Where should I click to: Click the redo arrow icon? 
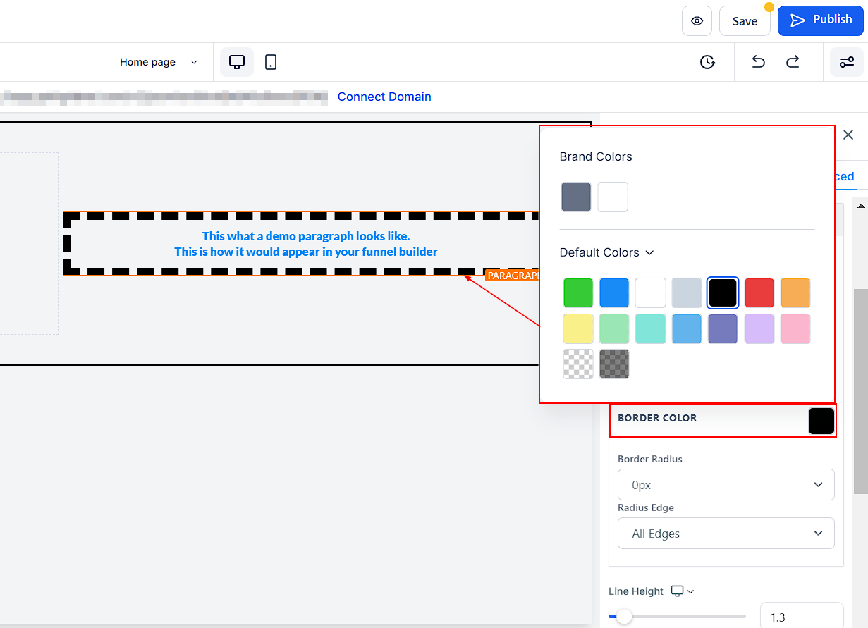coord(793,62)
